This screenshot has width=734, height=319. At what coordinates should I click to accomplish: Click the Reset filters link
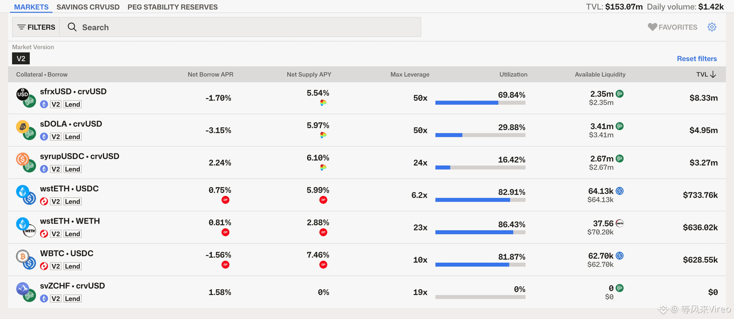(x=697, y=59)
